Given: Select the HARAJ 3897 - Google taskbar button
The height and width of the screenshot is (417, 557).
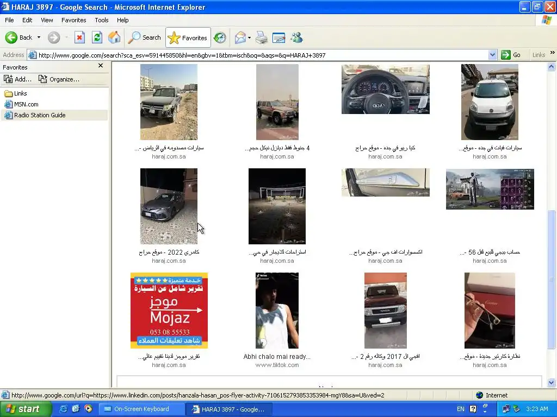Looking at the screenshot, I should pyautogui.click(x=228, y=409).
